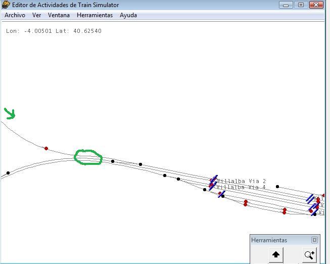Open the Ventana menu

[59, 15]
